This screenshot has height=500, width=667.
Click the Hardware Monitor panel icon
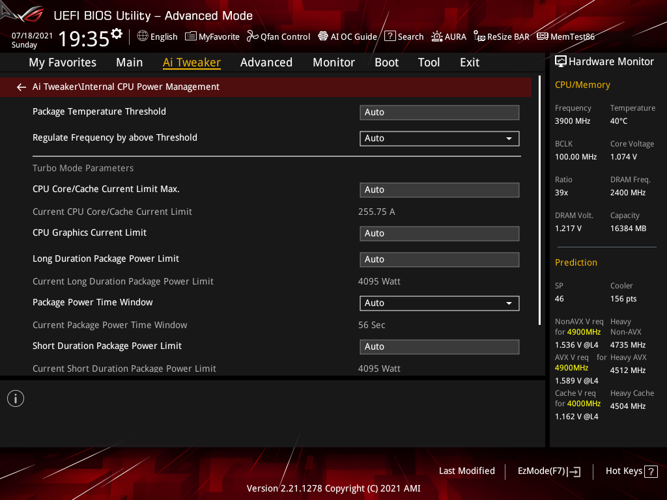pos(561,61)
